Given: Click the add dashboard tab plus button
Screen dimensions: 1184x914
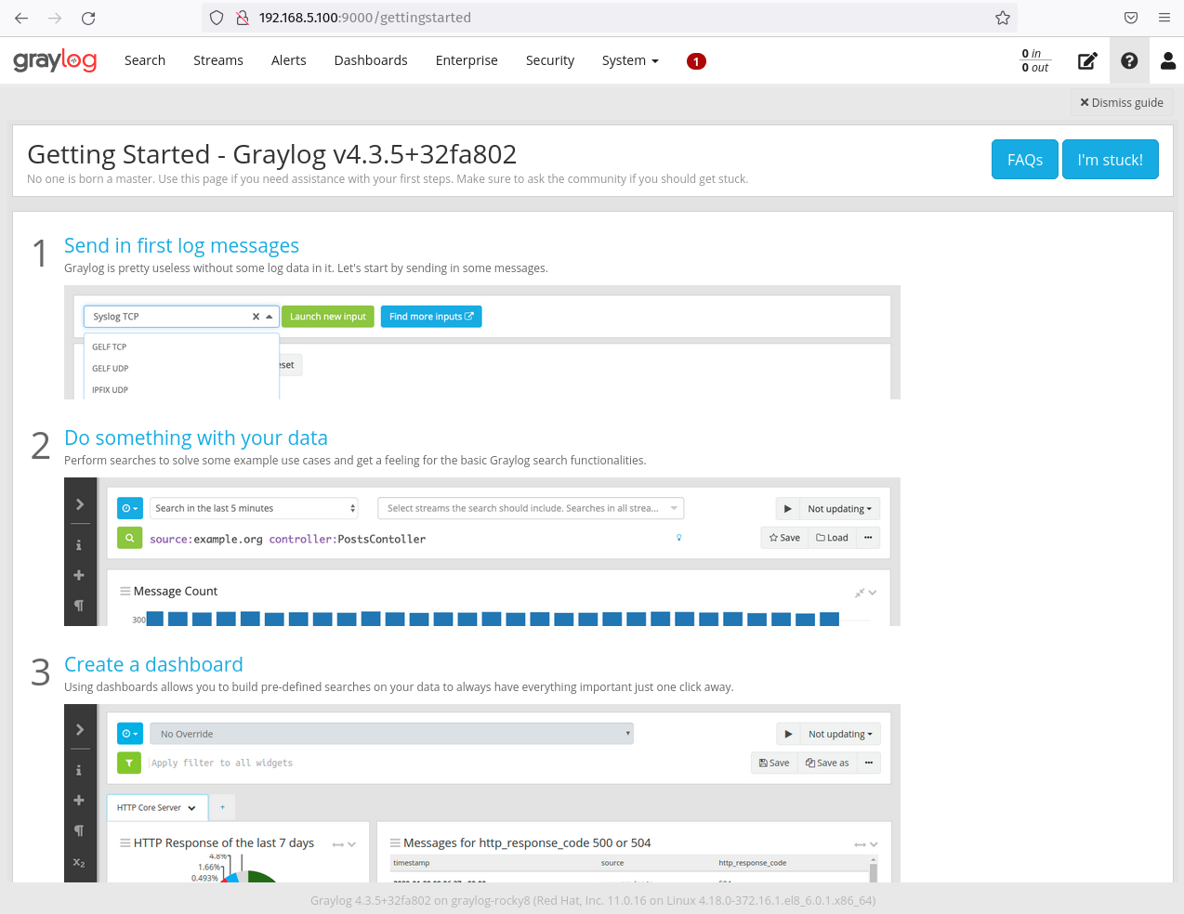Looking at the screenshot, I should (222, 807).
